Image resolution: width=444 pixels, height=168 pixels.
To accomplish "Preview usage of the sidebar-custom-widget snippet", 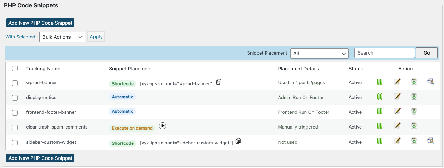I will click(x=431, y=141).
